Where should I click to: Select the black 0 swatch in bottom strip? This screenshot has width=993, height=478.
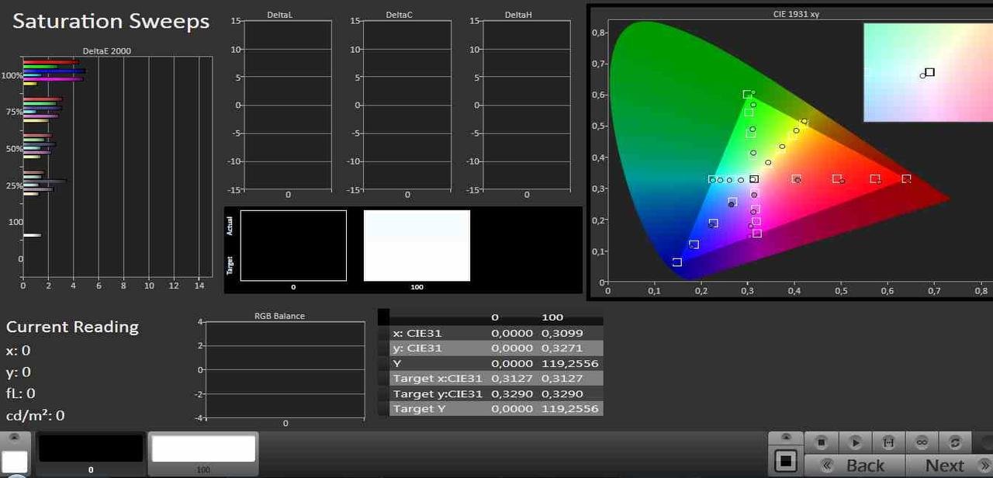coord(91,449)
